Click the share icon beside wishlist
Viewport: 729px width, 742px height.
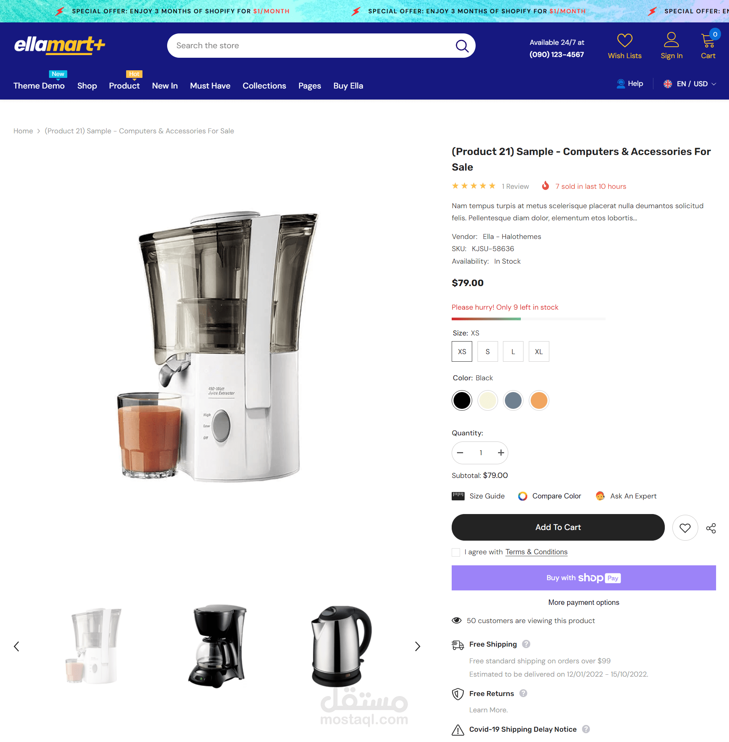(711, 528)
